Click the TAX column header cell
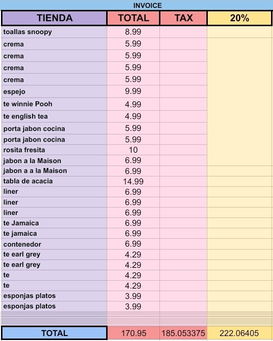The image size is (273, 341). click(184, 18)
